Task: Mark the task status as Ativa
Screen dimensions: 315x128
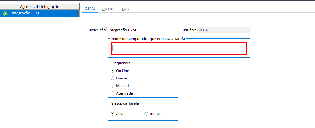Action: (113, 114)
